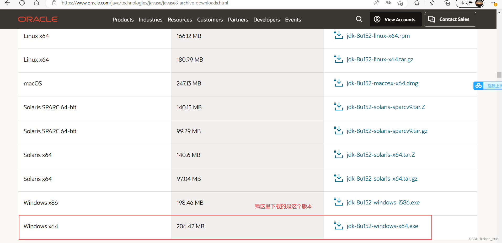502x243 pixels.
Task: Download jdk-8u152-linux-x64.tar.gz link
Action: pyautogui.click(x=380, y=59)
